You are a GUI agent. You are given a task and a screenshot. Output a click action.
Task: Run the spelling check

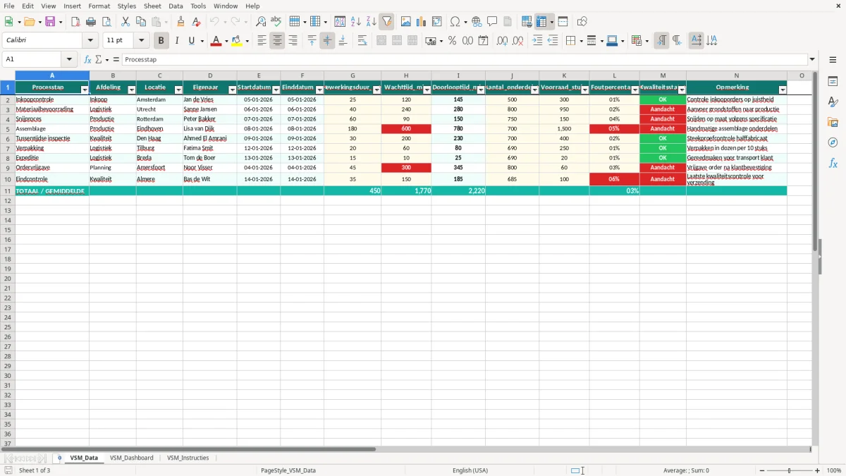pos(276,22)
